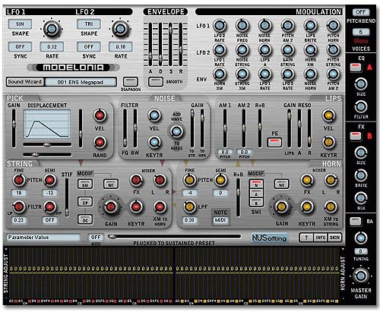The image size is (380, 312).
Task: Click the Pick displacement graph
Action: point(47,124)
